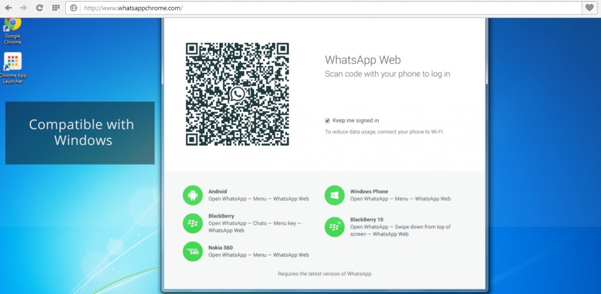This screenshot has height=294, width=601.
Task: Open the apps grid icon in toolbar
Action: 56,8
